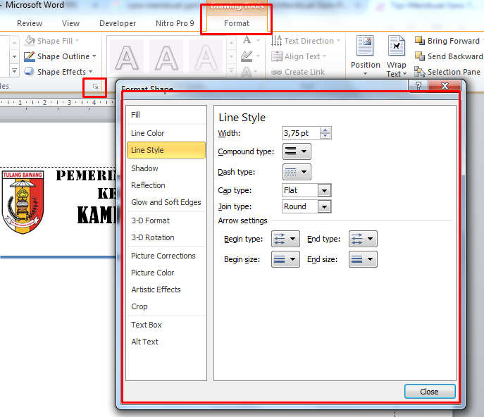Switch to the Review tab
Screen dimensions: 484x417
tap(30, 23)
